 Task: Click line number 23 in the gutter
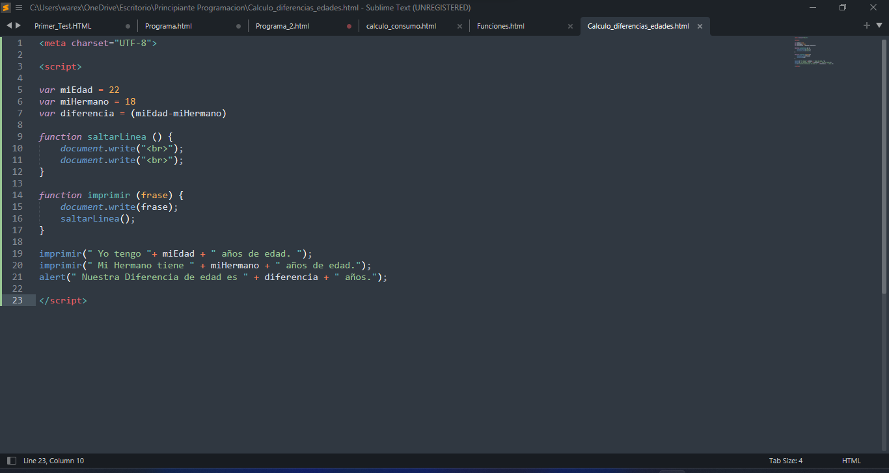[x=17, y=300]
